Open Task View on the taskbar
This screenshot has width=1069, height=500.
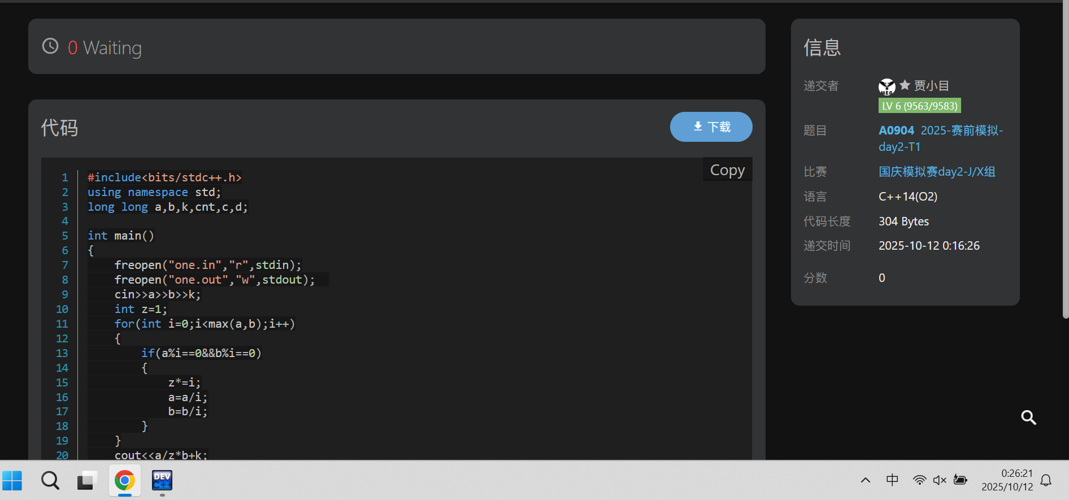pyautogui.click(x=87, y=481)
